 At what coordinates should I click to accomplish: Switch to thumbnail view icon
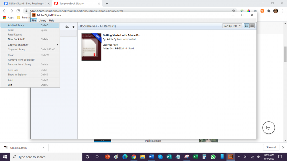(x=247, y=26)
